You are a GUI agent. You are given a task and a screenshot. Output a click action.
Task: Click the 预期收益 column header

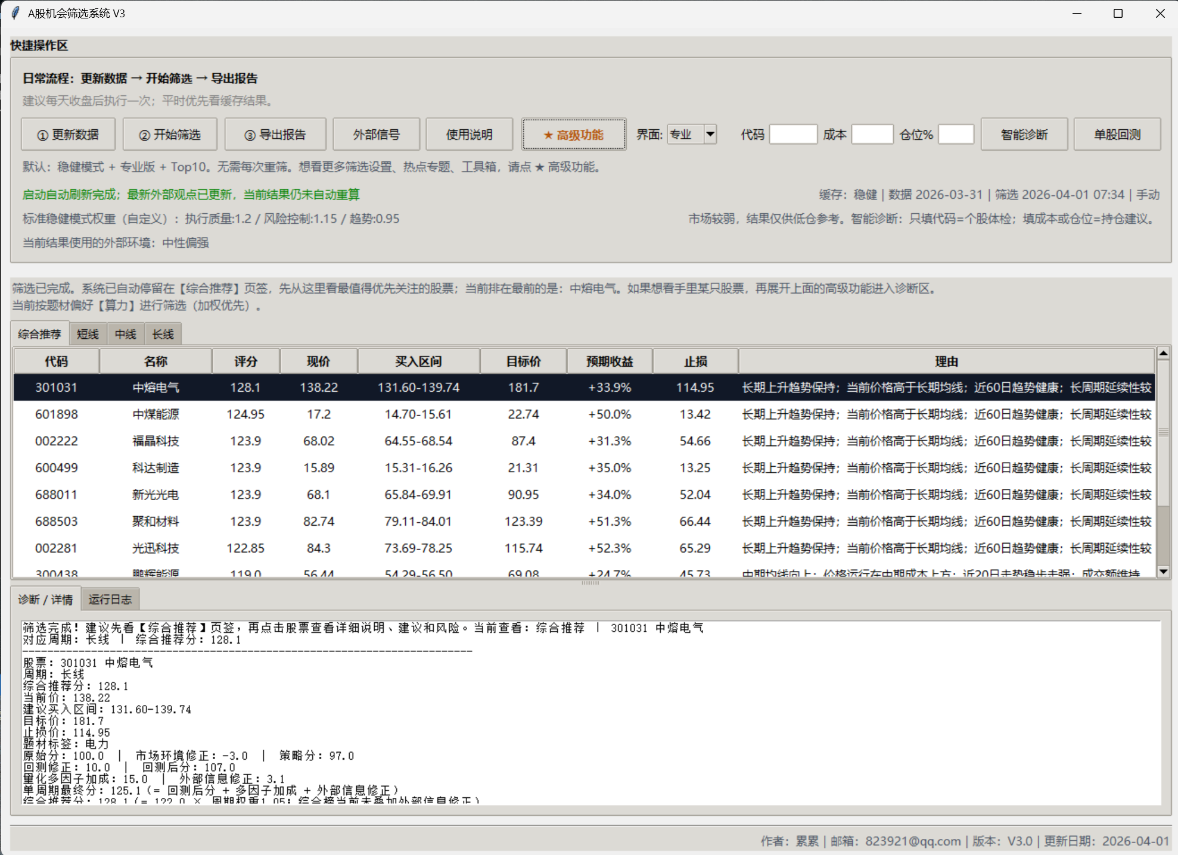tap(609, 361)
